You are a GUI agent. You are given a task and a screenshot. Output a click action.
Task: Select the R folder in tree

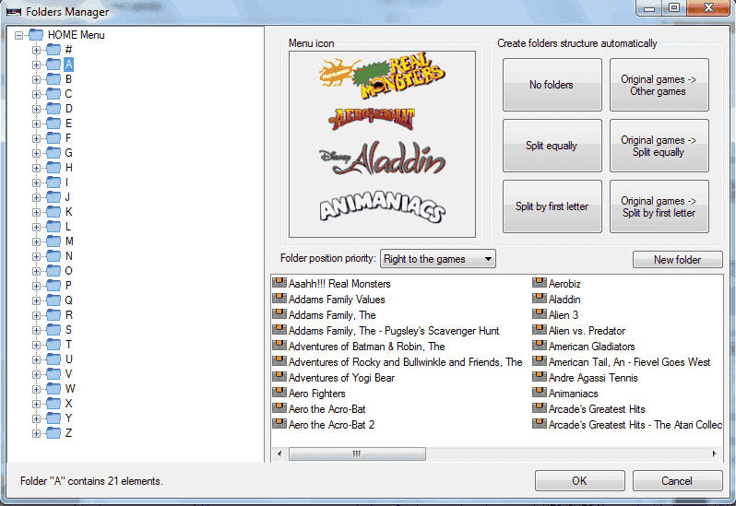[x=68, y=314]
